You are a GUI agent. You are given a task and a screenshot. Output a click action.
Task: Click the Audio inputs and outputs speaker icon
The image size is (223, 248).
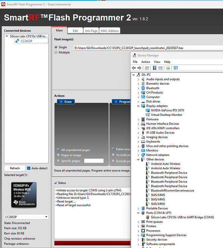143,79
